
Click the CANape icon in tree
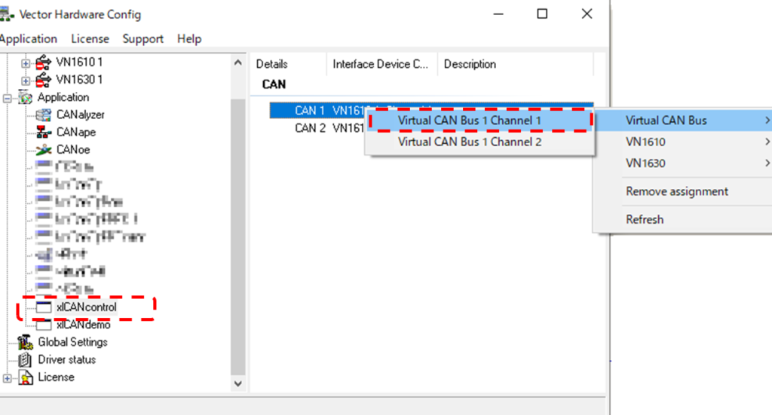[x=44, y=132]
